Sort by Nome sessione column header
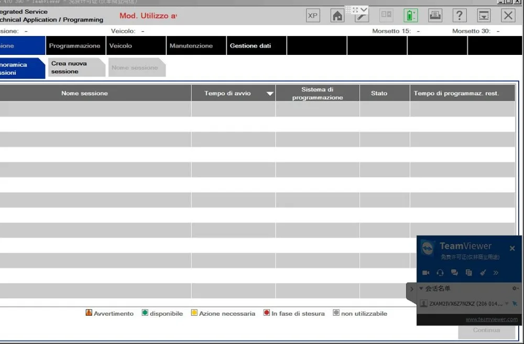The height and width of the screenshot is (344, 524). [x=84, y=93]
